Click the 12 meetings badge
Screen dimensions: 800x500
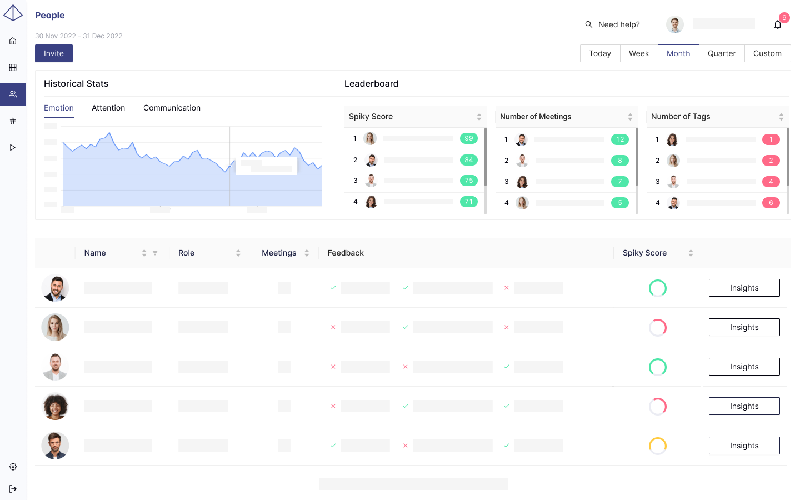(x=620, y=139)
